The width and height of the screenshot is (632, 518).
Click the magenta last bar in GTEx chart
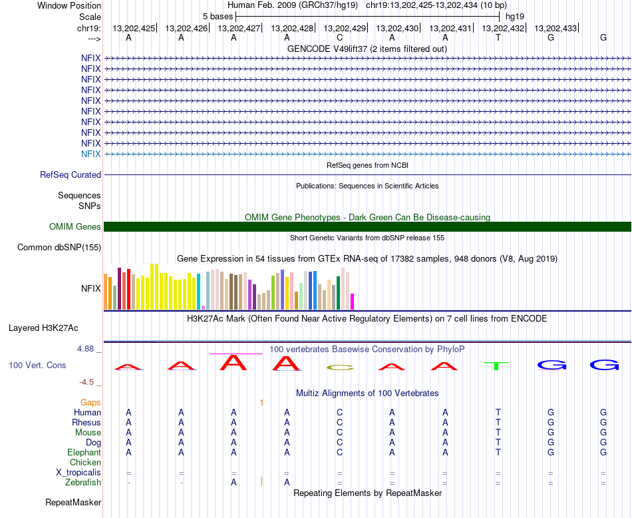pyautogui.click(x=353, y=302)
